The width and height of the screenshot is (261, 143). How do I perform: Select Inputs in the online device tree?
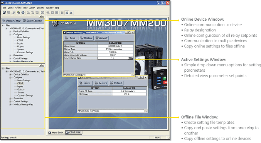point(20,43)
